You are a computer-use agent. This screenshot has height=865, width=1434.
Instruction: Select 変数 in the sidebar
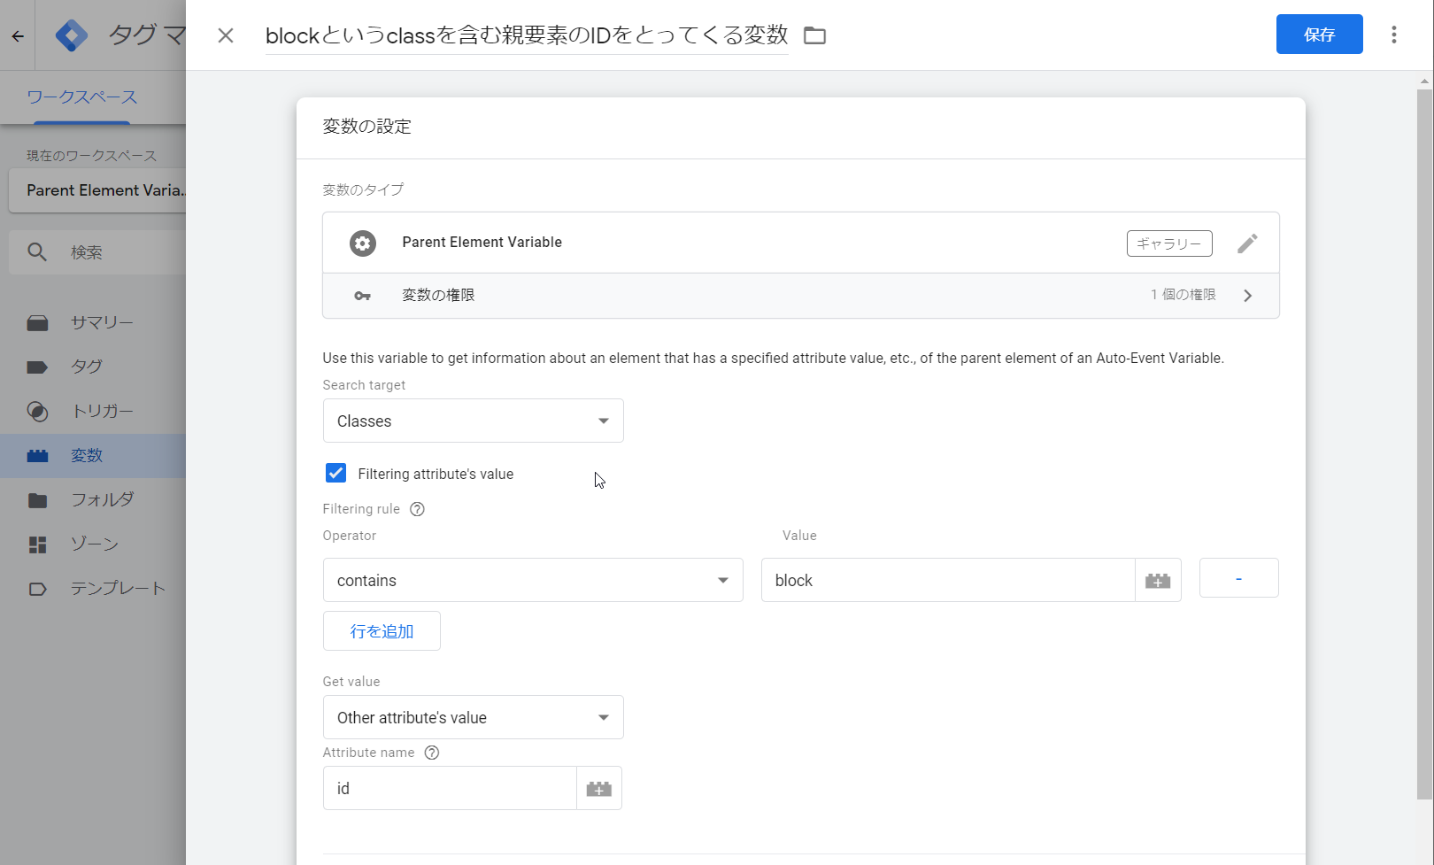tap(93, 456)
